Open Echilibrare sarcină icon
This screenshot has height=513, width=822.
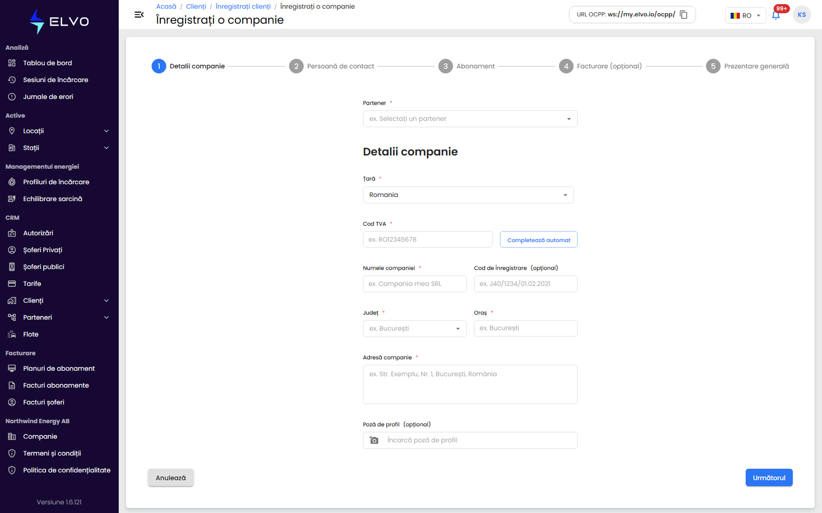[x=12, y=199]
